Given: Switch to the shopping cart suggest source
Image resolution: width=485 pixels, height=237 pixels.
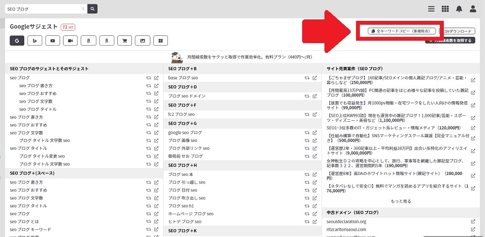Looking at the screenshot, I should tap(125, 41).
